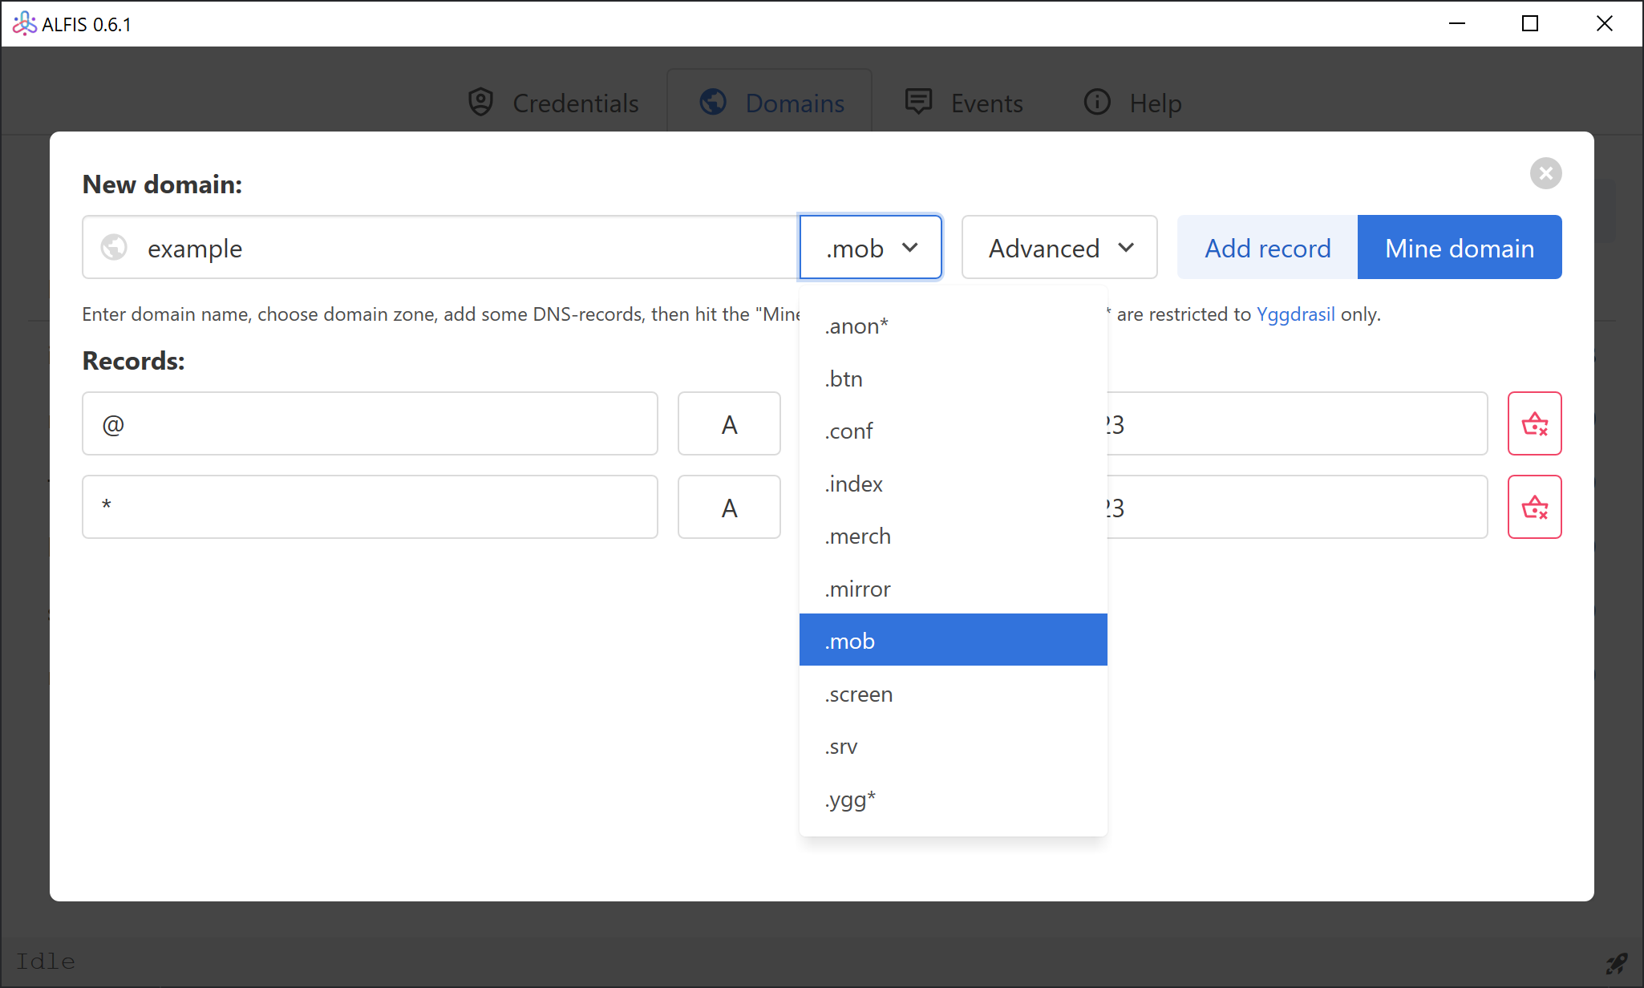Image resolution: width=1644 pixels, height=988 pixels.
Task: Click the Add record button
Action: coord(1267,248)
